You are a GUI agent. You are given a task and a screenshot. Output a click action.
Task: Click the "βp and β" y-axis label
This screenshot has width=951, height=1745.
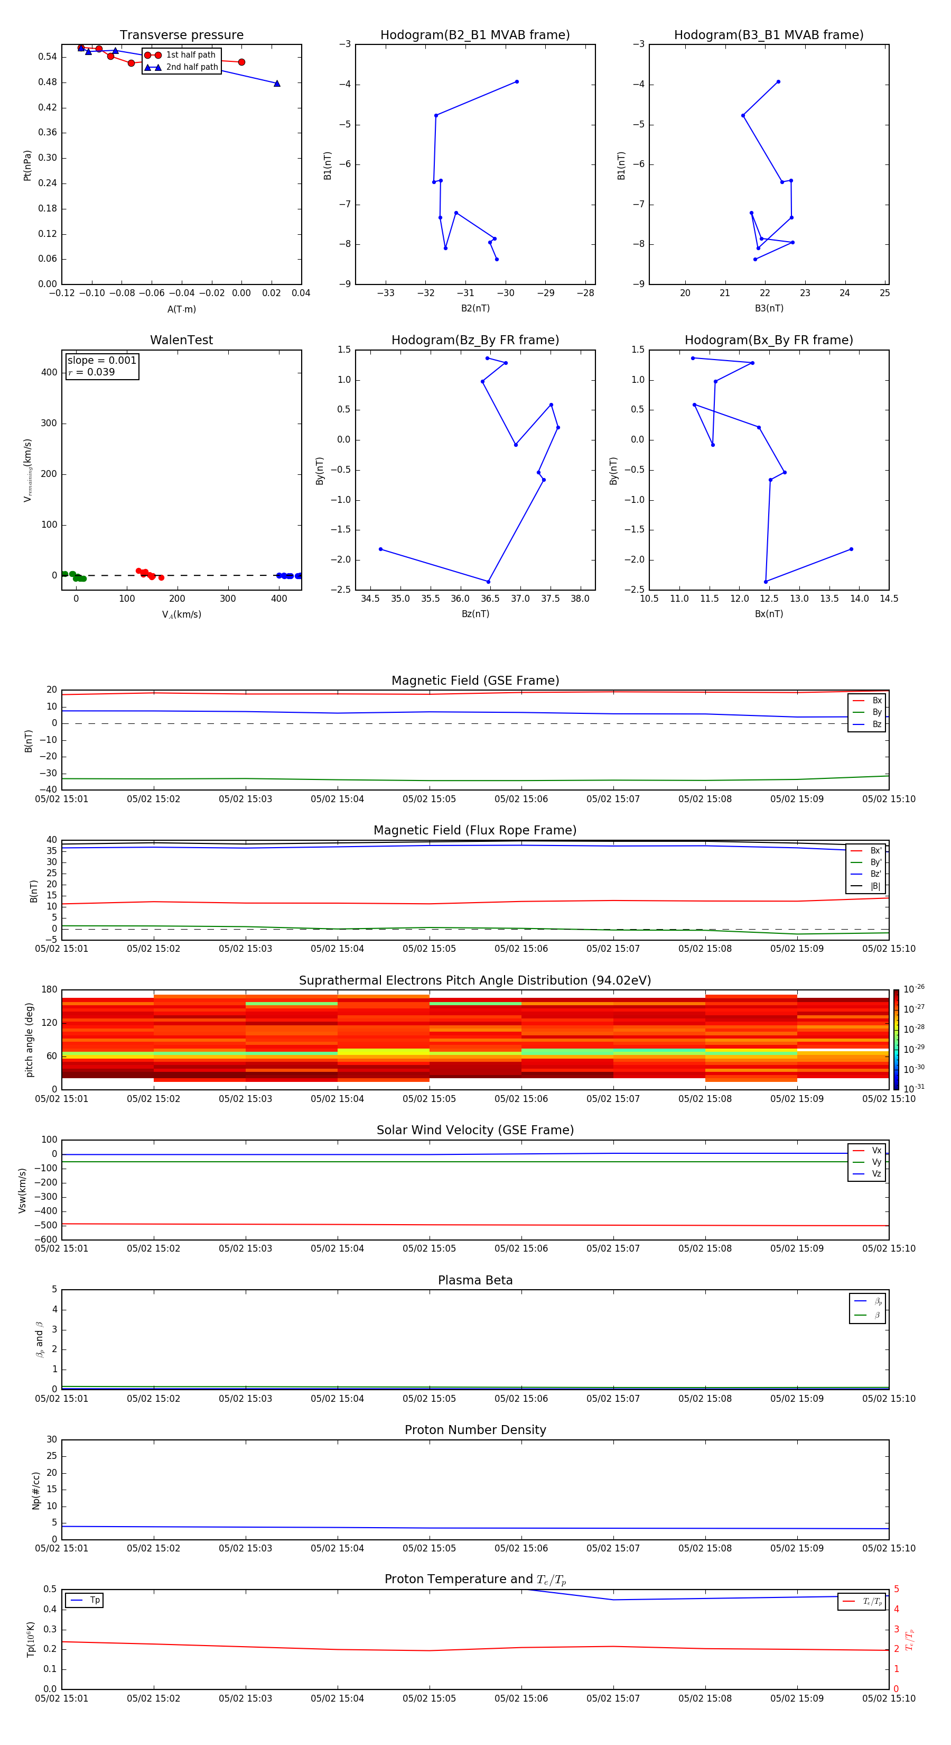(39, 1340)
